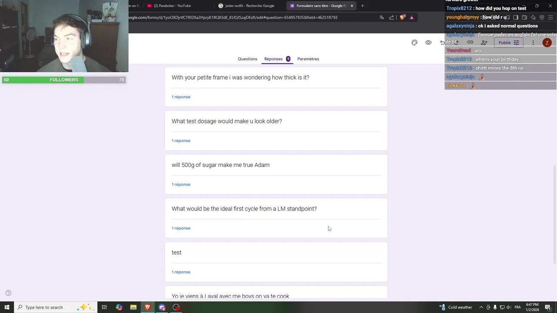Open the add collaborators person icon
The height and width of the screenshot is (313, 557).
click(484, 43)
